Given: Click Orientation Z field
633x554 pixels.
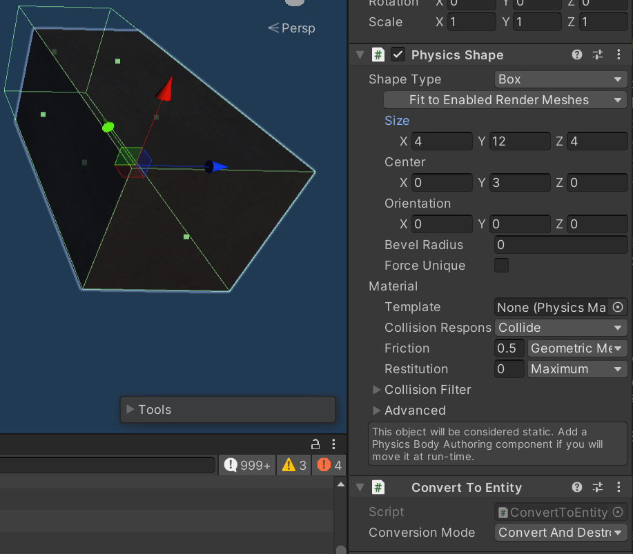Looking at the screenshot, I should click(x=598, y=224).
